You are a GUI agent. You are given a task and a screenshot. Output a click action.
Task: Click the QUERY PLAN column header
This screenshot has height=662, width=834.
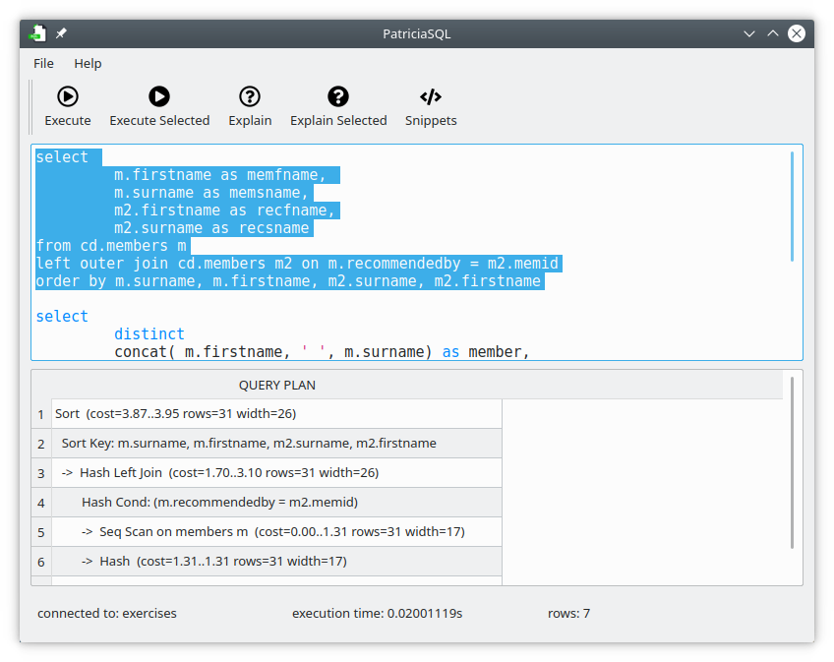coord(277,385)
